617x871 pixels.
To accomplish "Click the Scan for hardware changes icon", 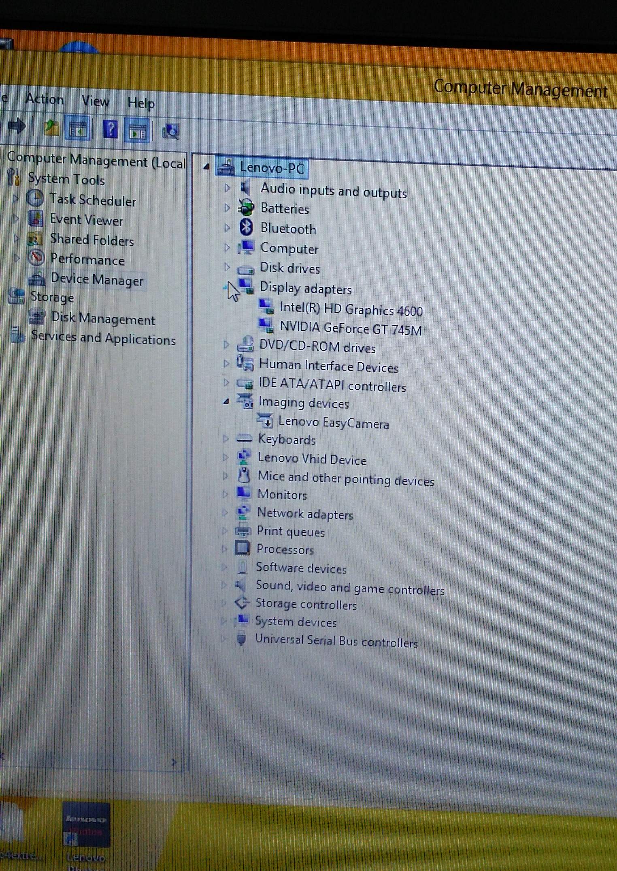I will 170,132.
